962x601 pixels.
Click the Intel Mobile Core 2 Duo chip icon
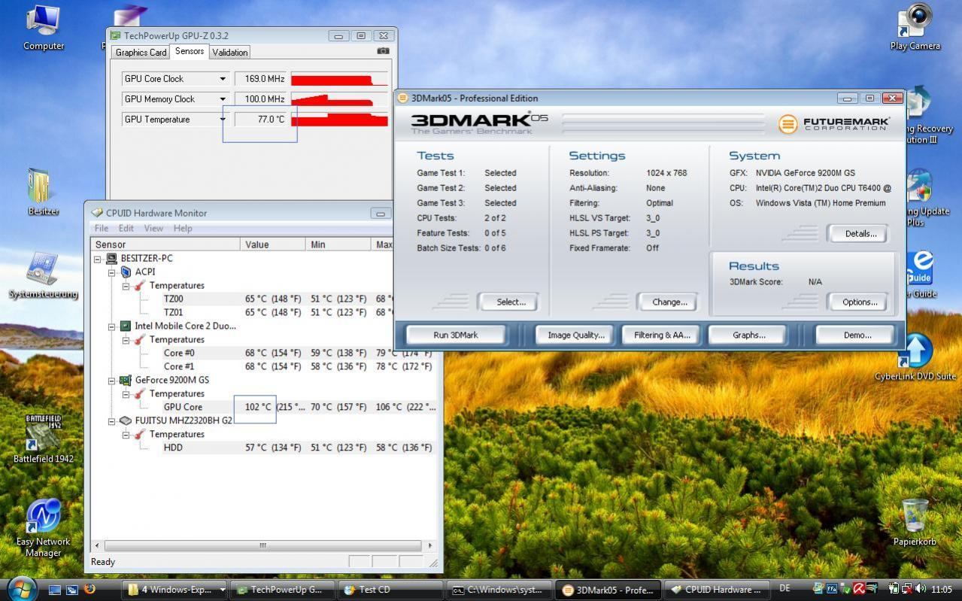click(x=126, y=326)
